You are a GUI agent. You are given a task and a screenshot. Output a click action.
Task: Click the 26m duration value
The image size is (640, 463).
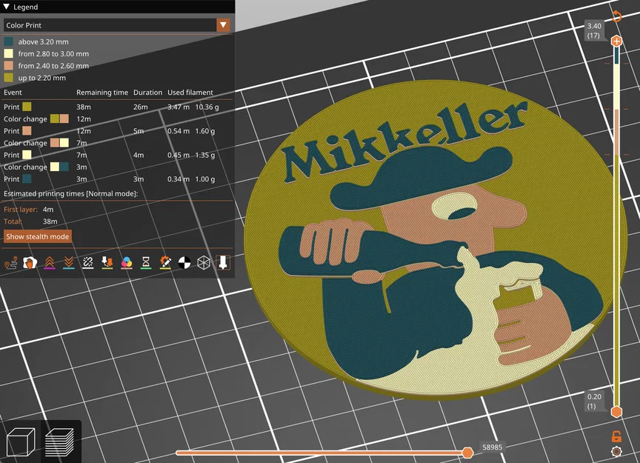tap(141, 107)
